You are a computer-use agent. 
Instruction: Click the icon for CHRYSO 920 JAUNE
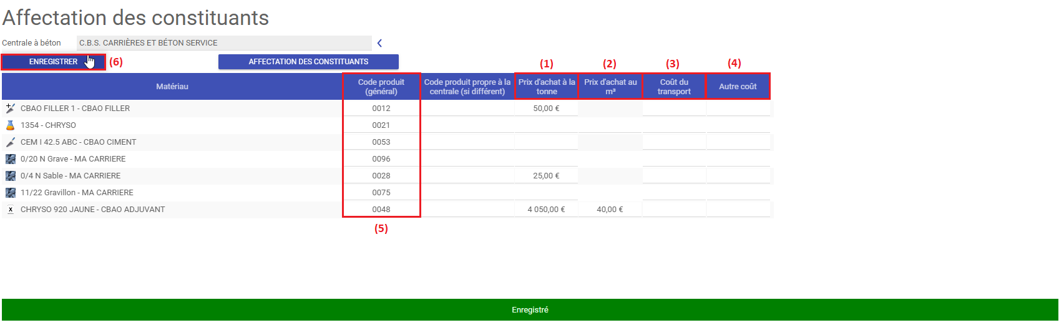point(10,209)
